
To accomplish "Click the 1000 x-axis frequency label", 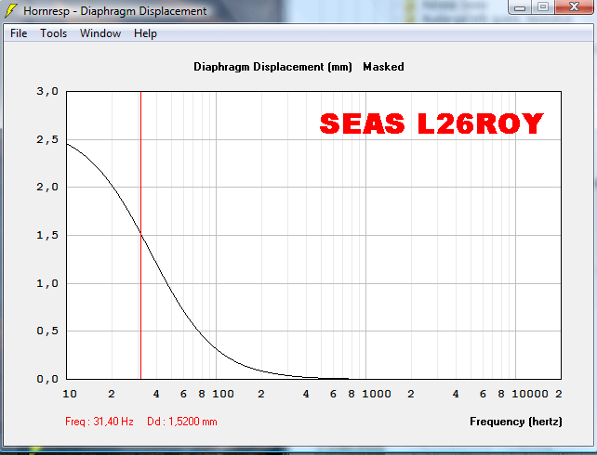I will 377,394.
